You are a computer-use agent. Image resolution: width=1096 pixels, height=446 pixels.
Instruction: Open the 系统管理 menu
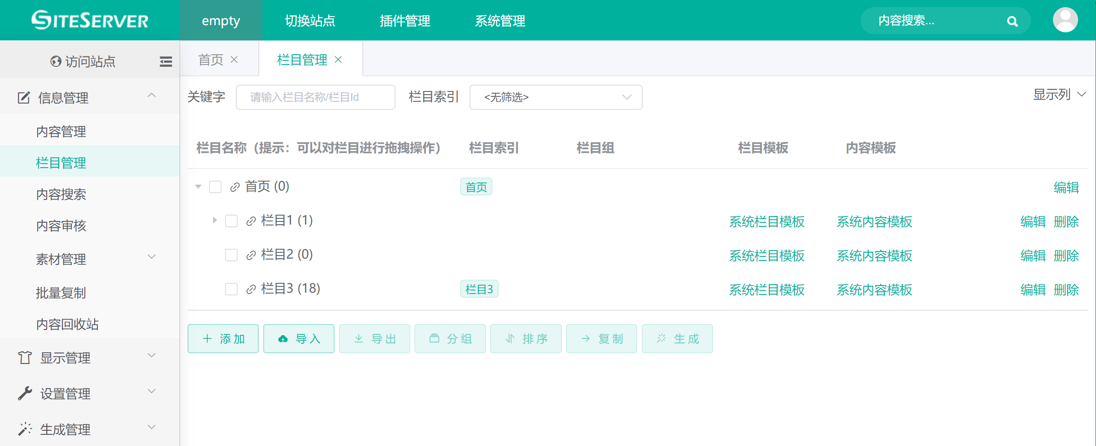(x=500, y=21)
